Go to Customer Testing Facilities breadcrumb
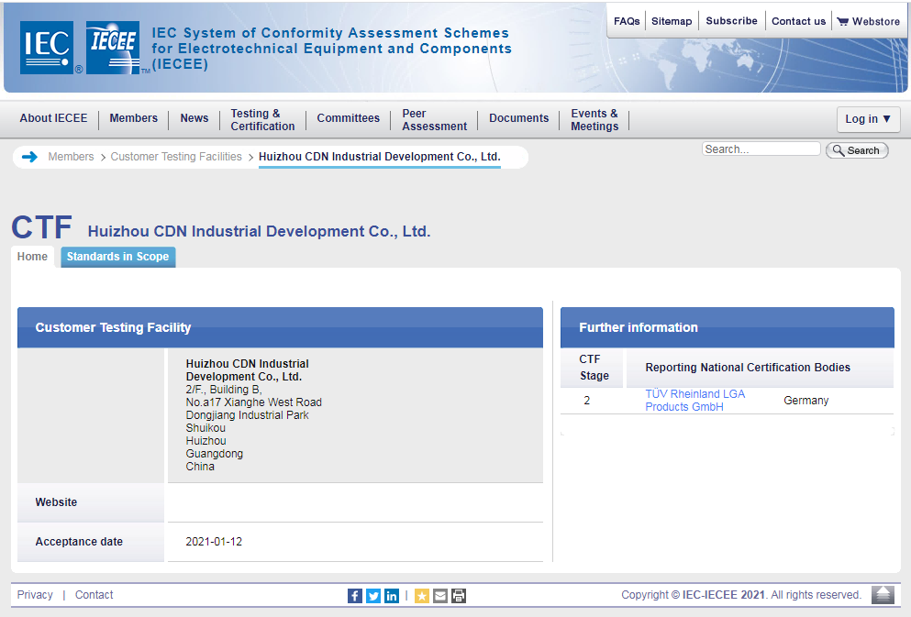This screenshot has height=617, width=911. click(176, 157)
